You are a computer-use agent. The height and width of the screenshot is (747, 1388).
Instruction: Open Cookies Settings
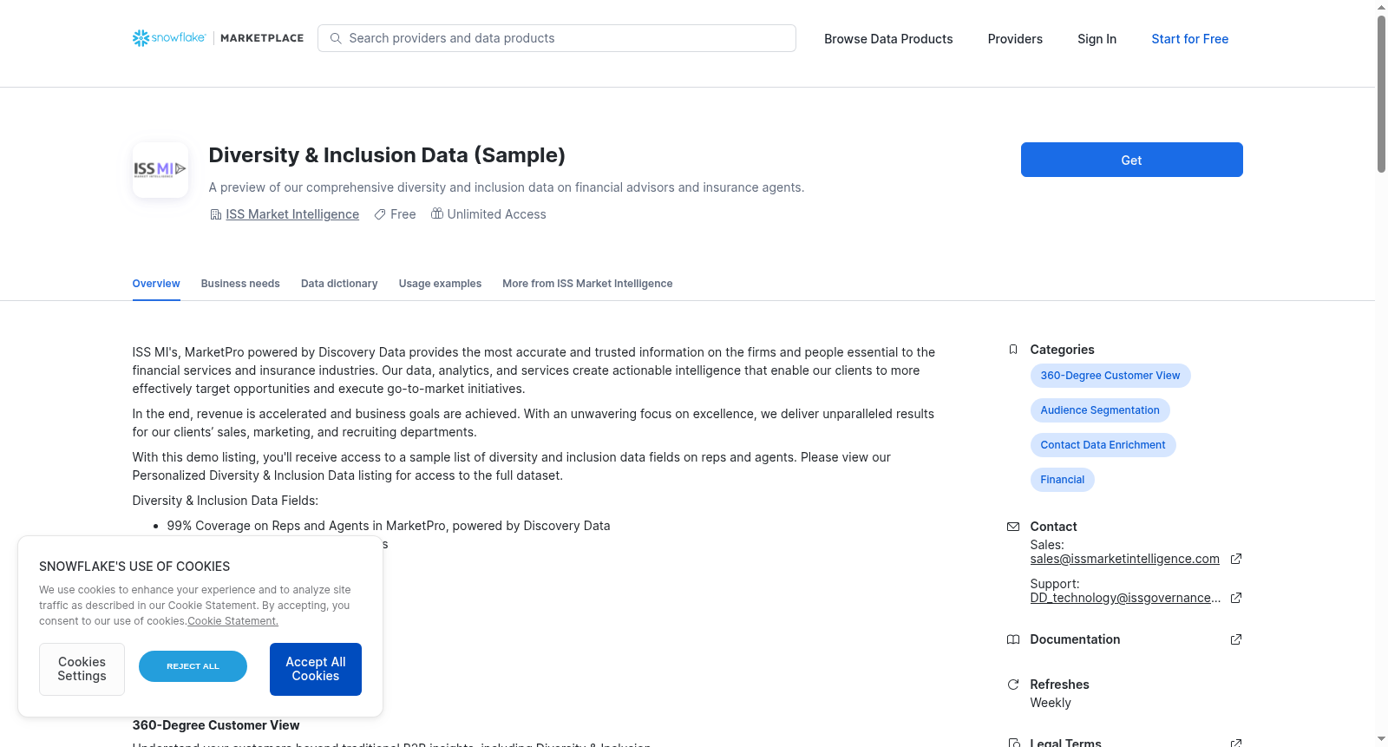tap(82, 669)
